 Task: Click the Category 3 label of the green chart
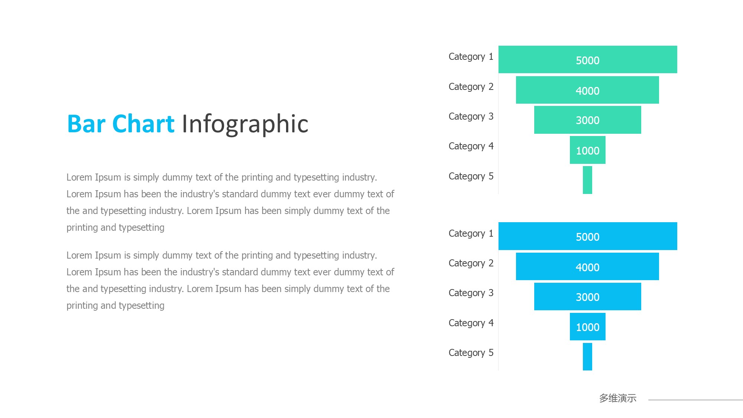point(471,116)
